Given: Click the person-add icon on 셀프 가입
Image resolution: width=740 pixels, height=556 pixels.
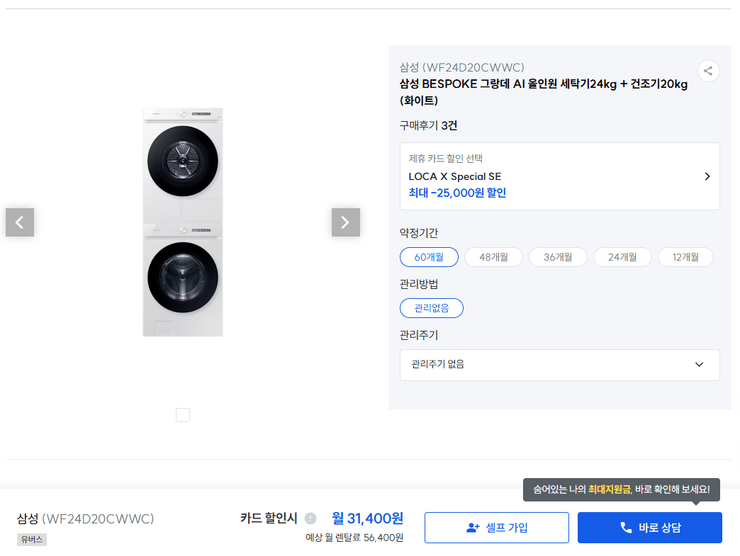Looking at the screenshot, I should pos(473,528).
